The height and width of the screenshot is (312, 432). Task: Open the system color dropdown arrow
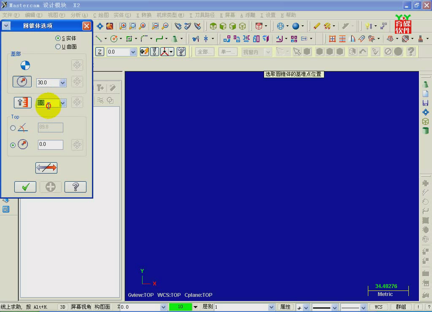point(195,307)
